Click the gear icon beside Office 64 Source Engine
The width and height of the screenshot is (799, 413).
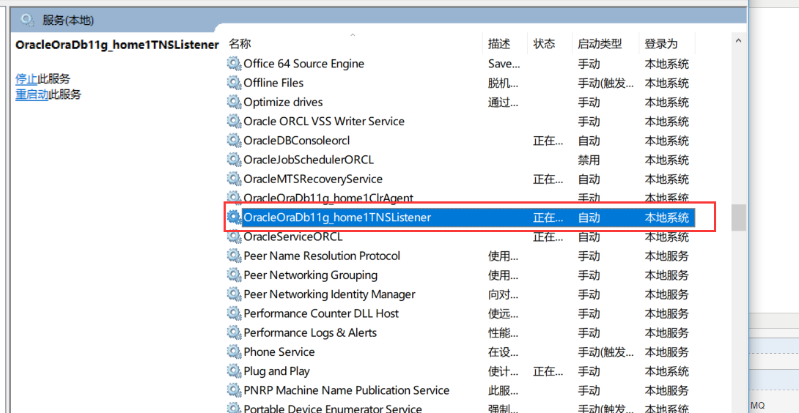[x=234, y=64]
